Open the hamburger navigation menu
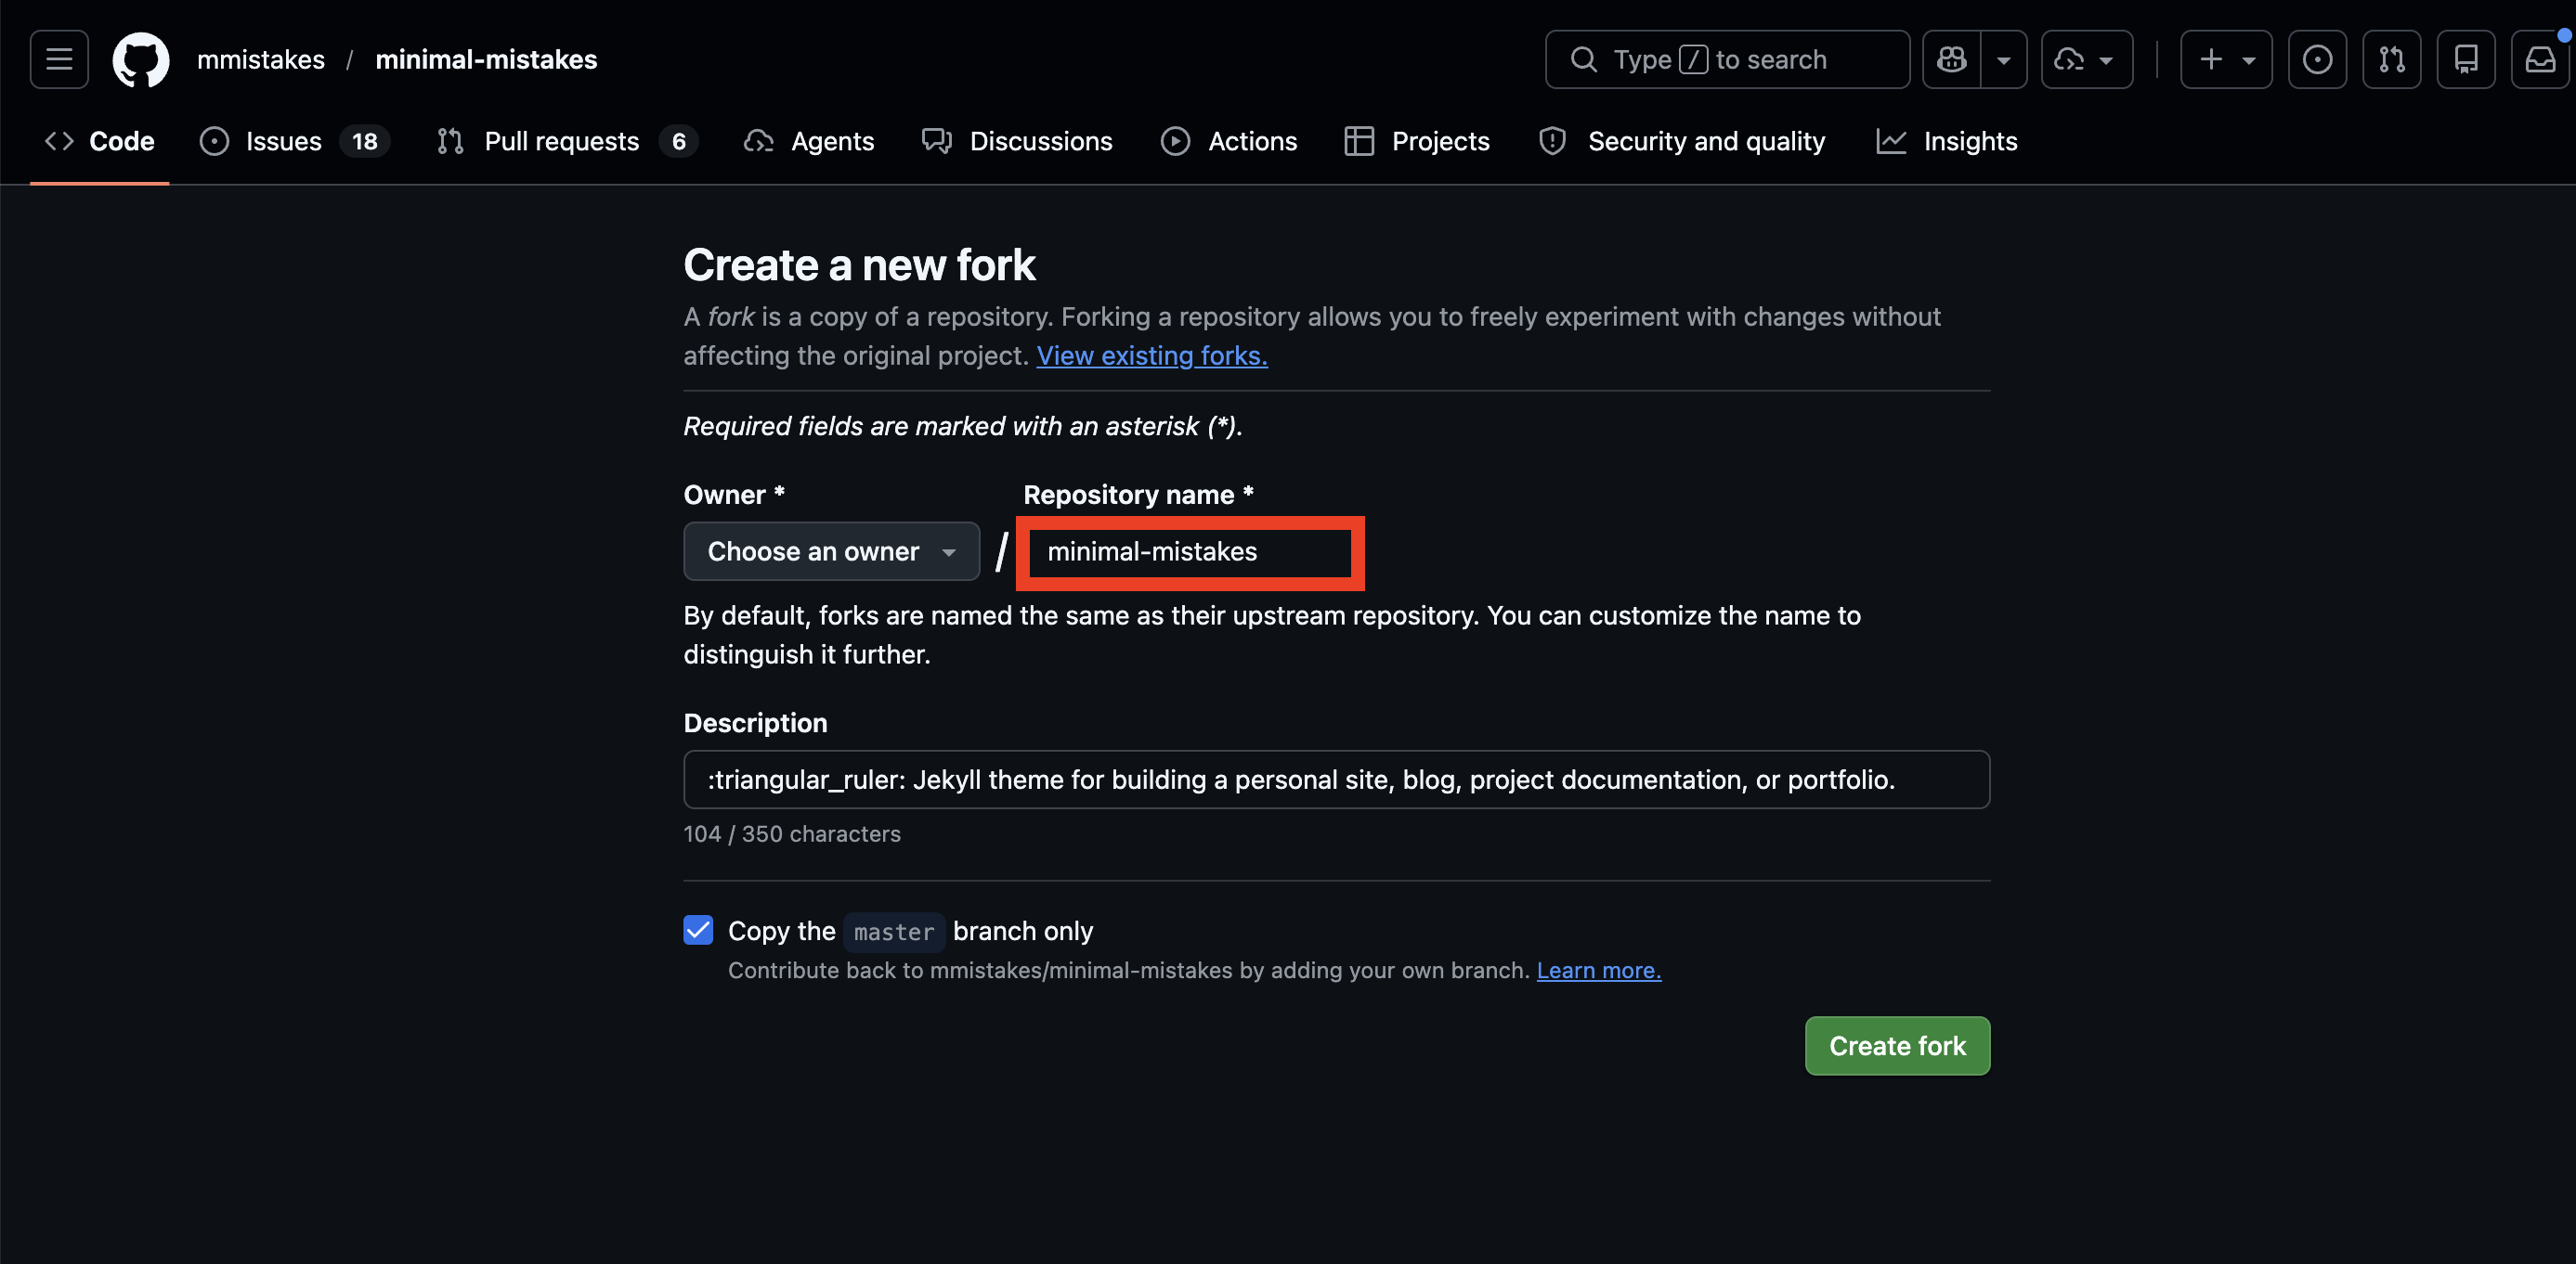 (x=59, y=60)
